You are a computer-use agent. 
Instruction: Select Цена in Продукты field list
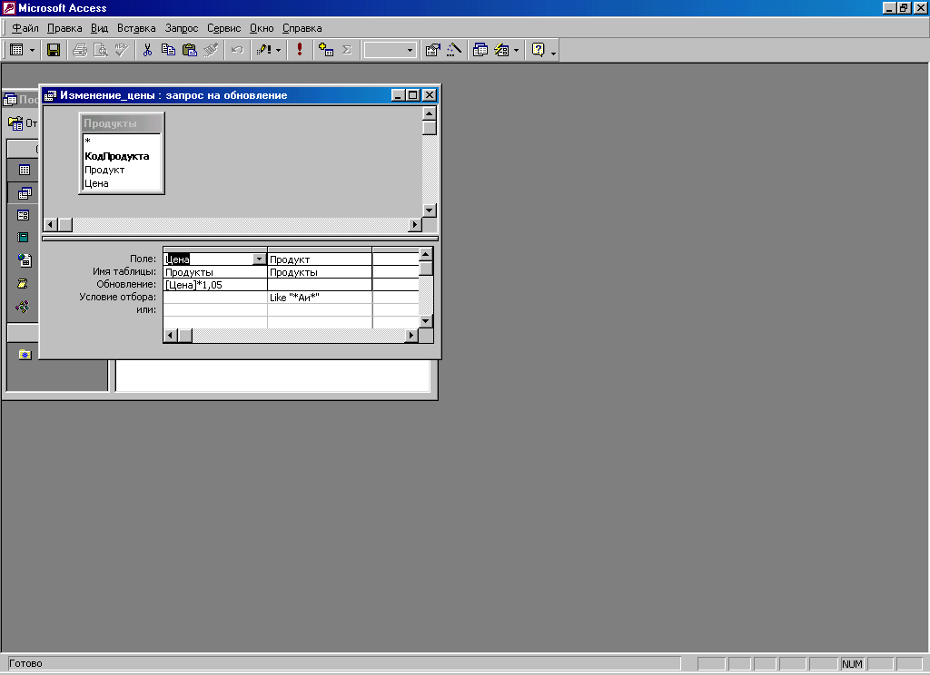click(x=96, y=183)
